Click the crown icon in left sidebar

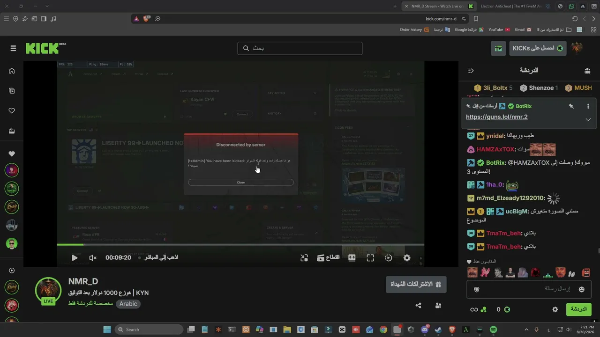(12, 131)
